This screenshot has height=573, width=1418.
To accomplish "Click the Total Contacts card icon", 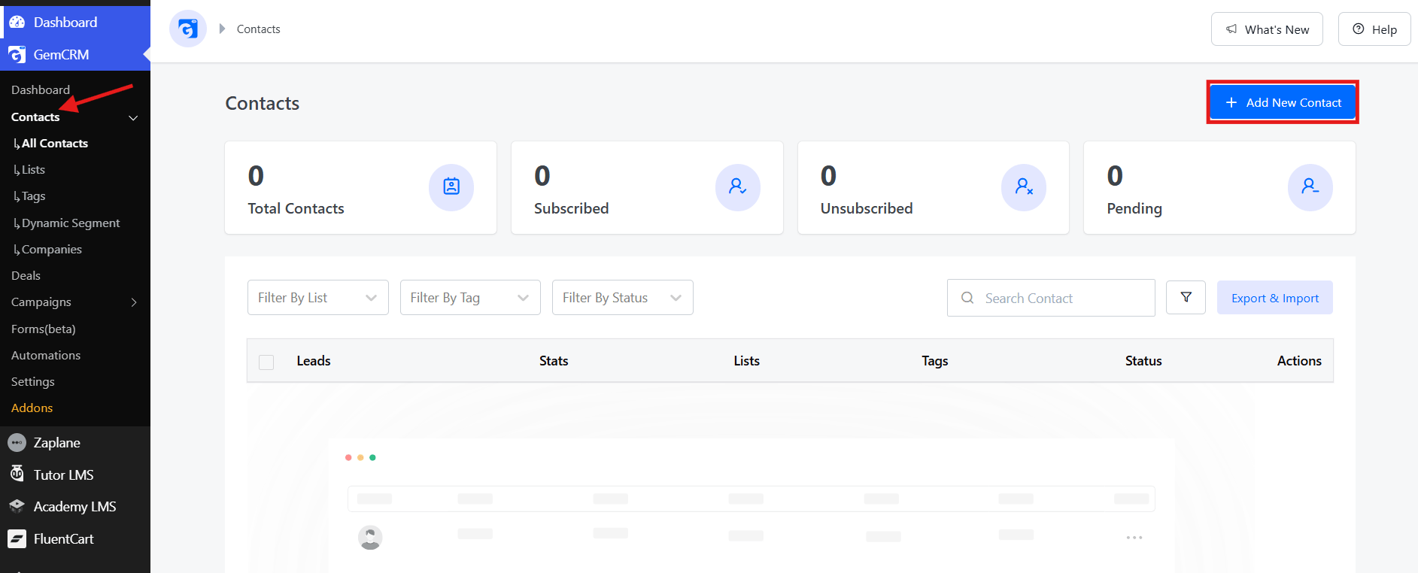I will 451,187.
